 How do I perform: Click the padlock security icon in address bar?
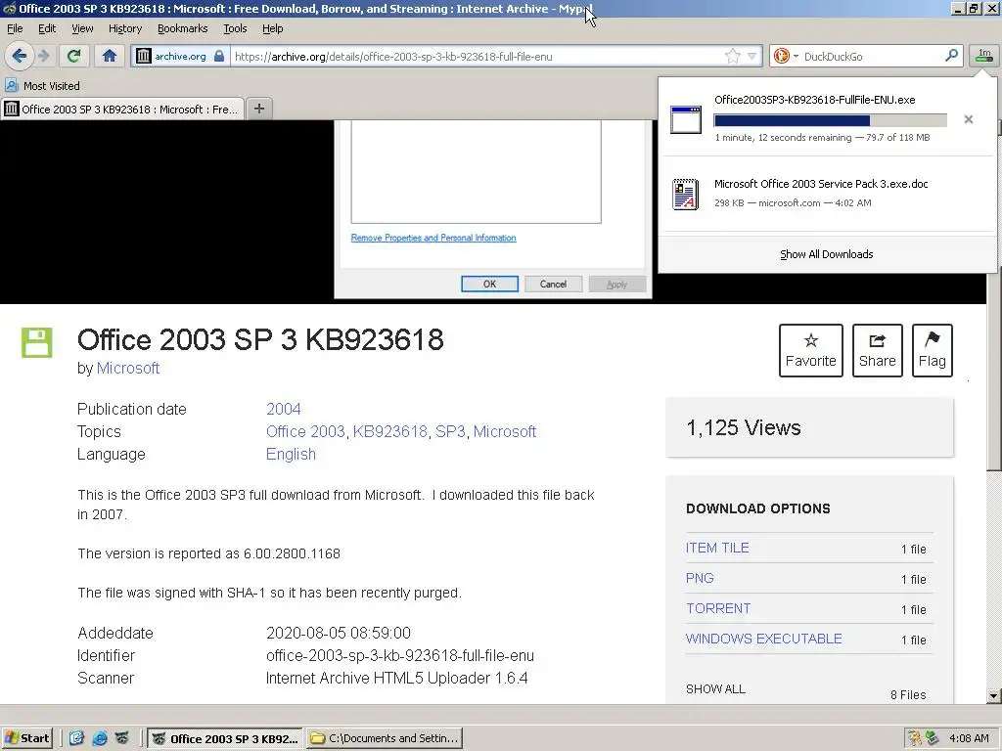coord(219,56)
